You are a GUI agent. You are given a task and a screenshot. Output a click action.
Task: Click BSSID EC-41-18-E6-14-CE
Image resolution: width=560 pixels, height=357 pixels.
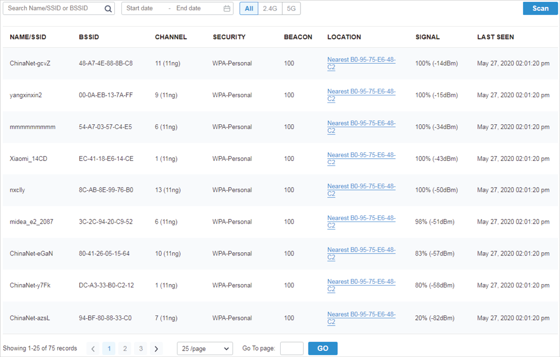pos(106,159)
